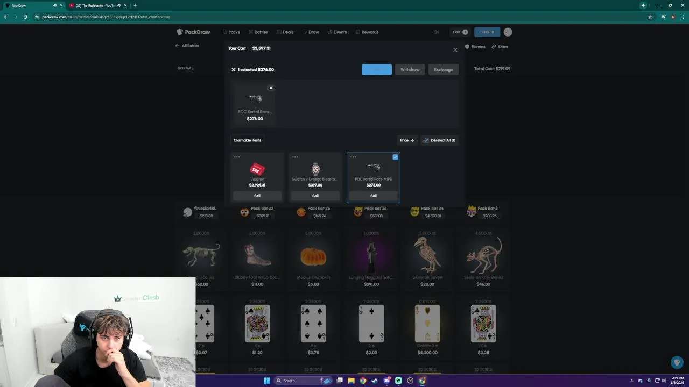This screenshot has height=387, width=689.
Task: Clear selection with X beside '1 selected'
Action: tap(234, 70)
